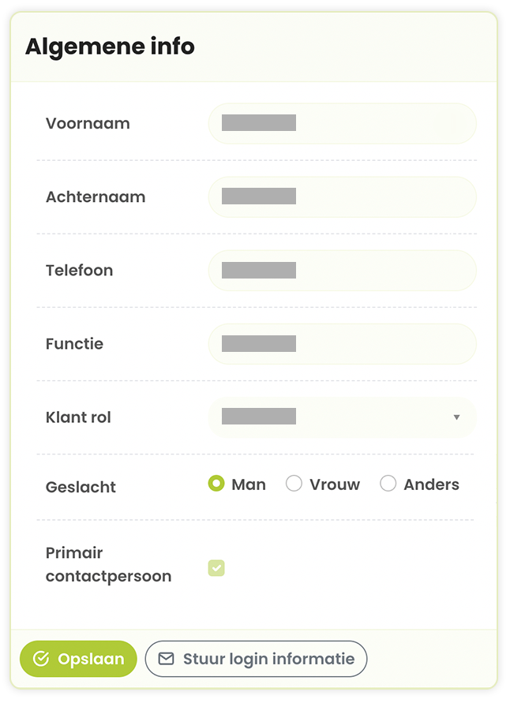Viewport: 510px width, 703px height.
Task: Choose Vrouw as gender
Action: 294,484
